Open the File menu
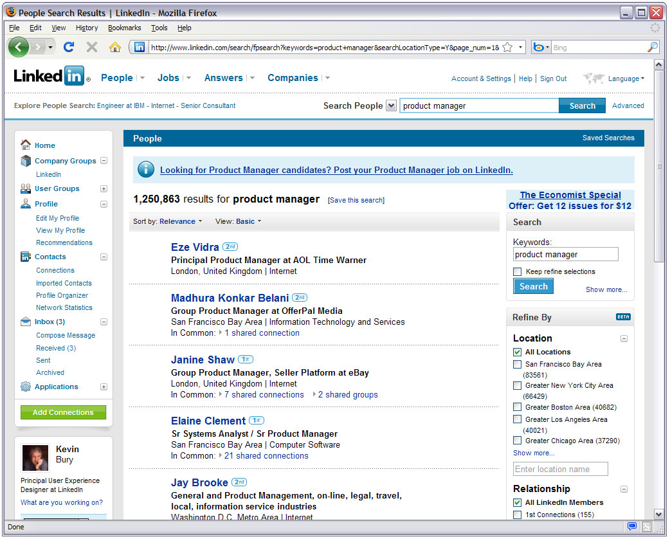This screenshot has height=539, width=670. [14, 28]
